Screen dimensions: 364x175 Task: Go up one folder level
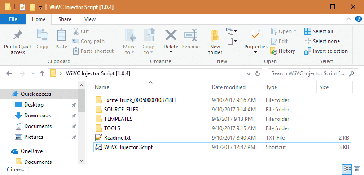(x=42, y=73)
